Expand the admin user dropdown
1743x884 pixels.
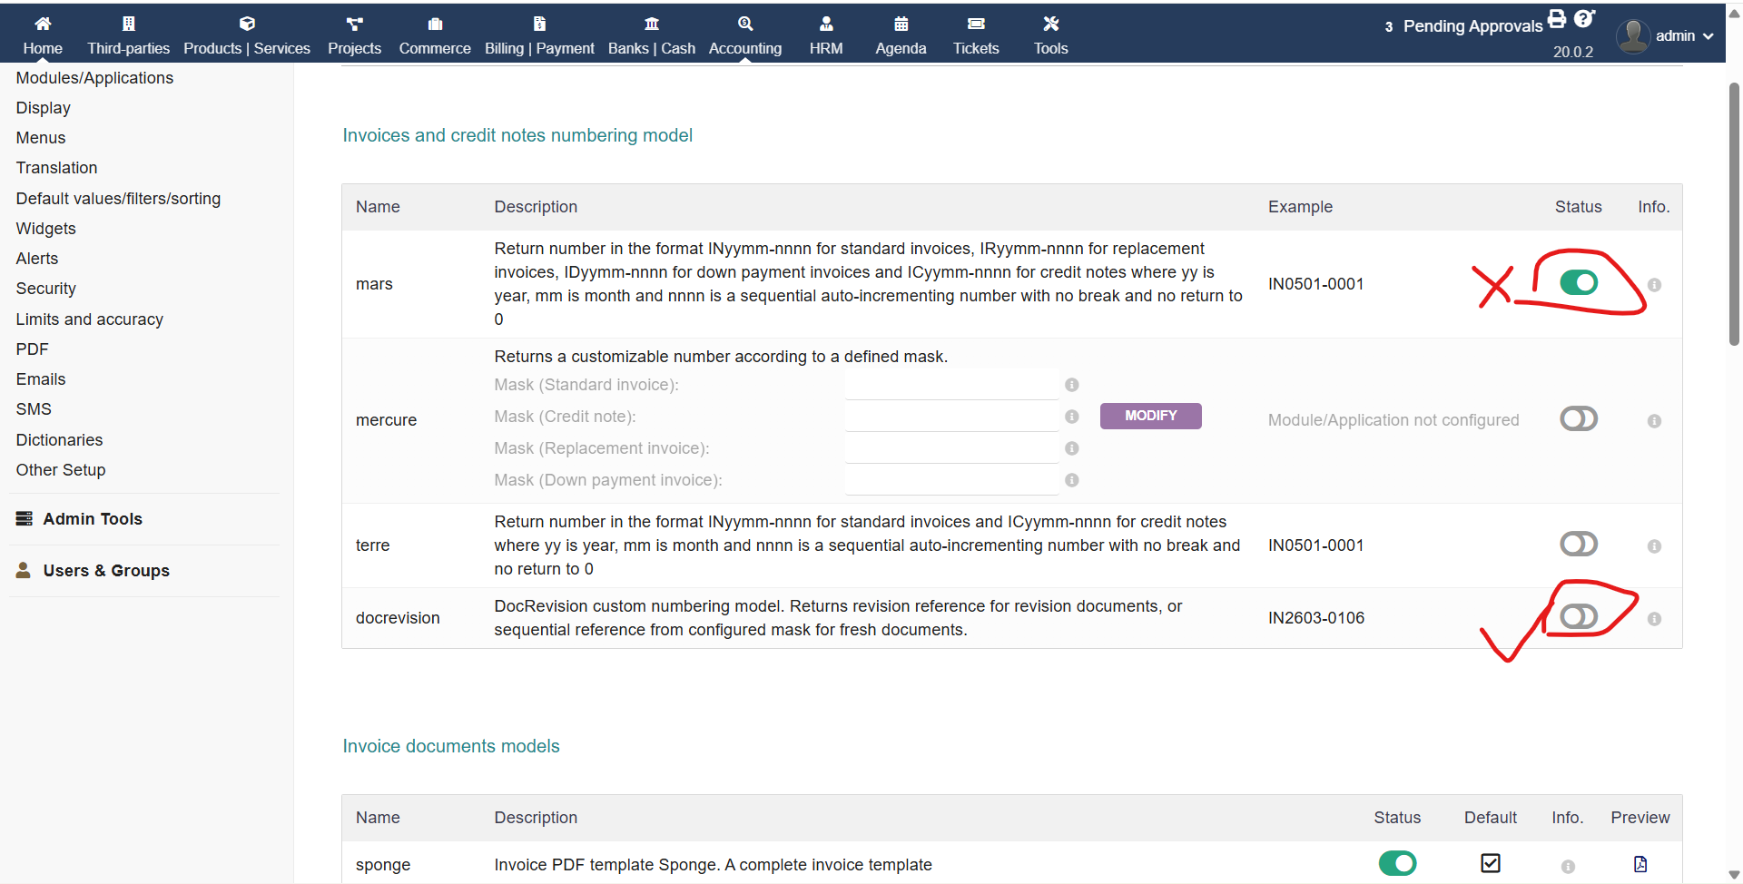(x=1667, y=36)
